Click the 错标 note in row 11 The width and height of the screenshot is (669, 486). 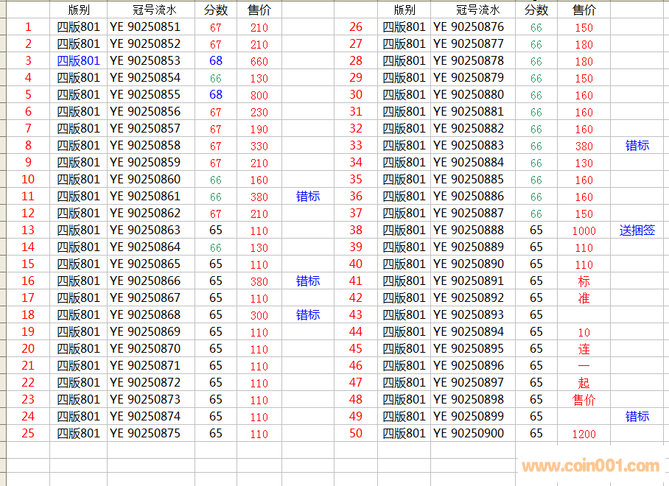click(x=308, y=197)
